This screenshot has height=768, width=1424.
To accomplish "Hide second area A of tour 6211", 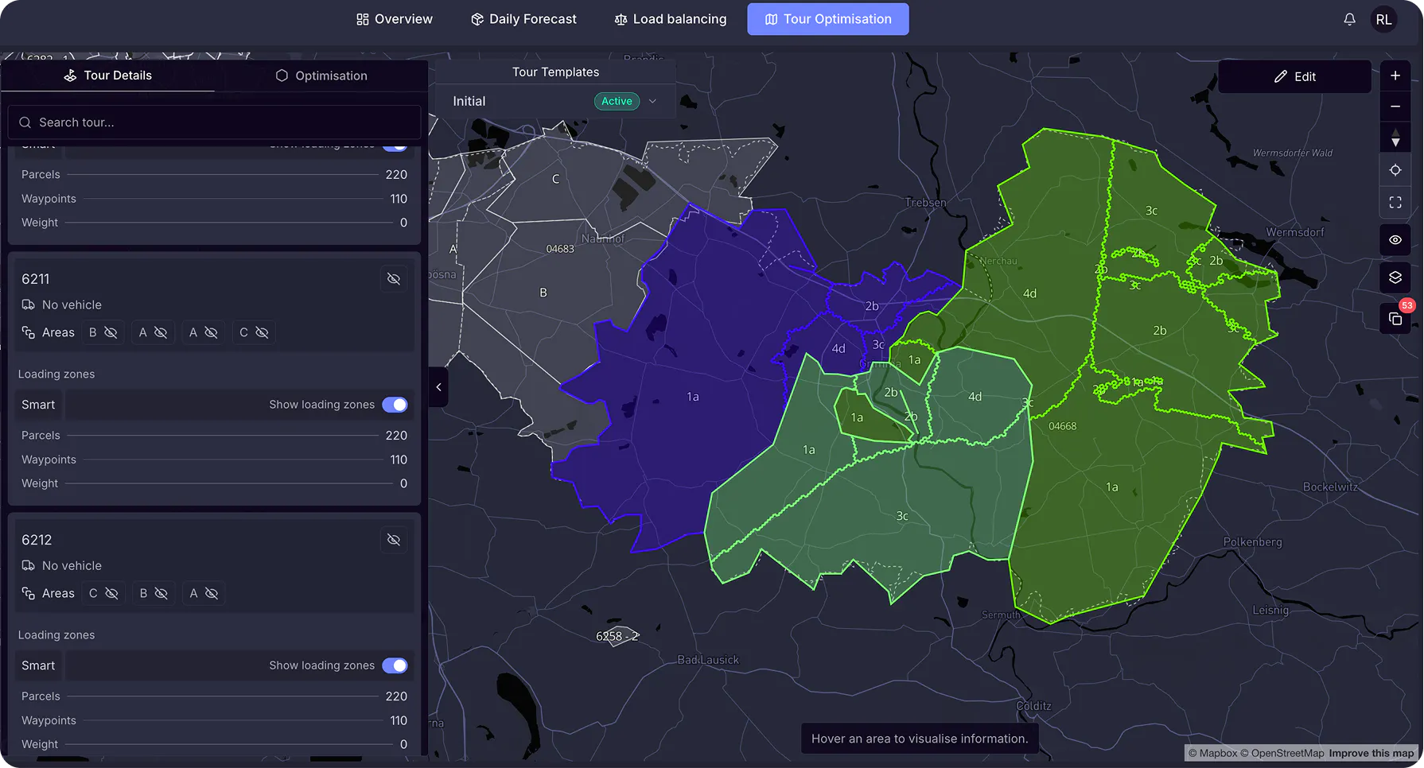I will click(211, 332).
